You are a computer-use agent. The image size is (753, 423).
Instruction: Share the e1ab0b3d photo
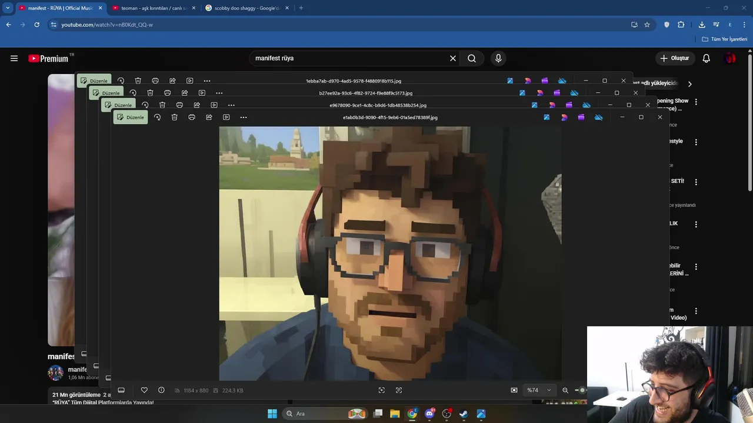pos(209,117)
